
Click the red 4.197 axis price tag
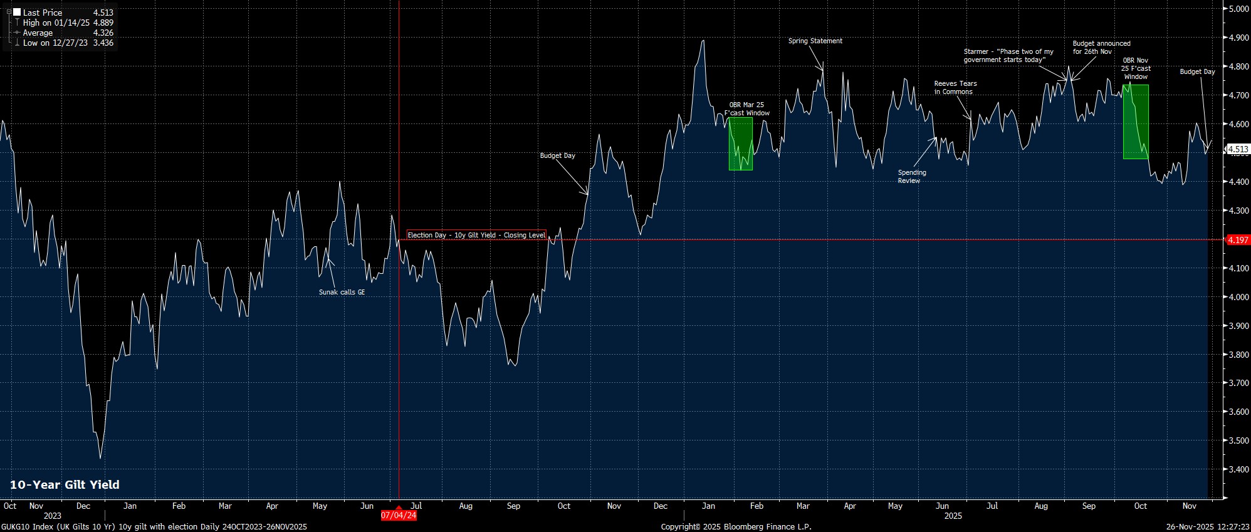1238,240
